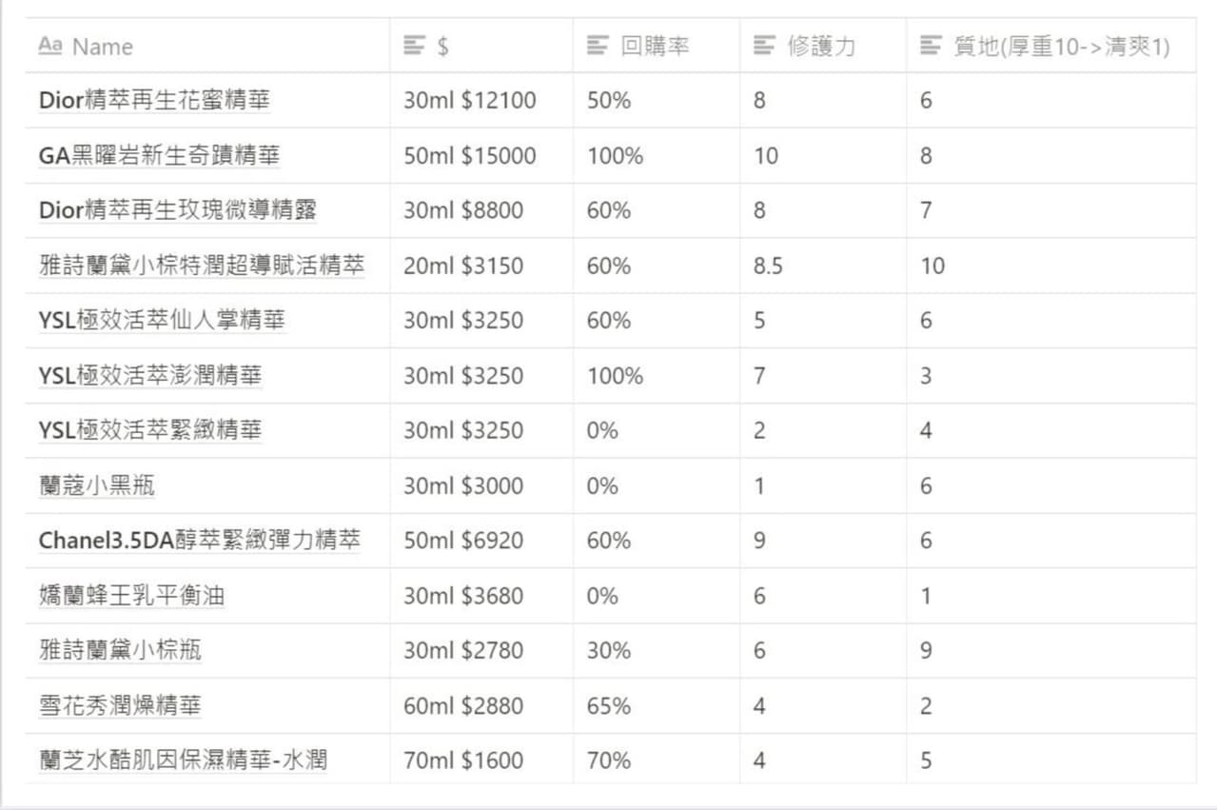The image size is (1217, 810).
Task: Open the $ column header menu
Action: tap(443, 47)
